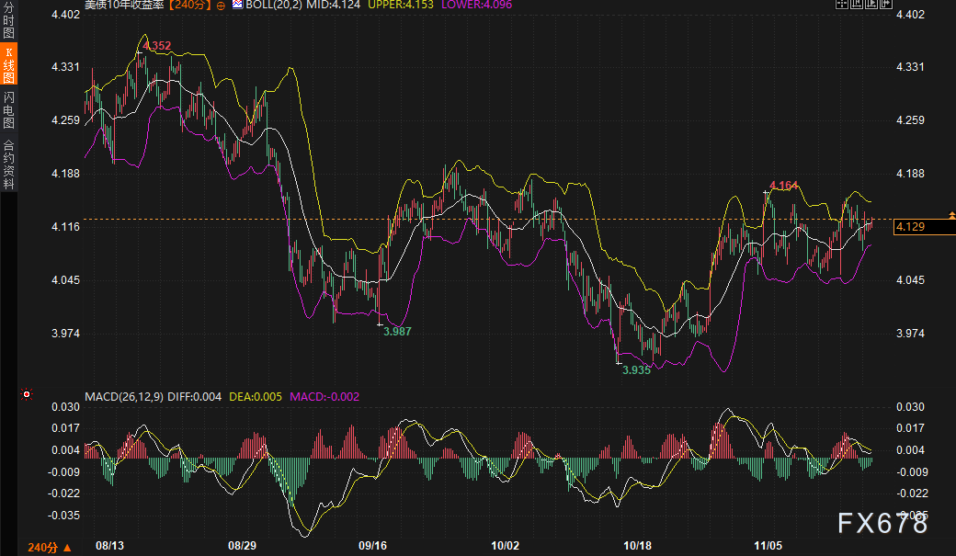Screen dimensions: 956x556
Task: Click the crosshair cursor icon at top right
Action: pos(840,5)
